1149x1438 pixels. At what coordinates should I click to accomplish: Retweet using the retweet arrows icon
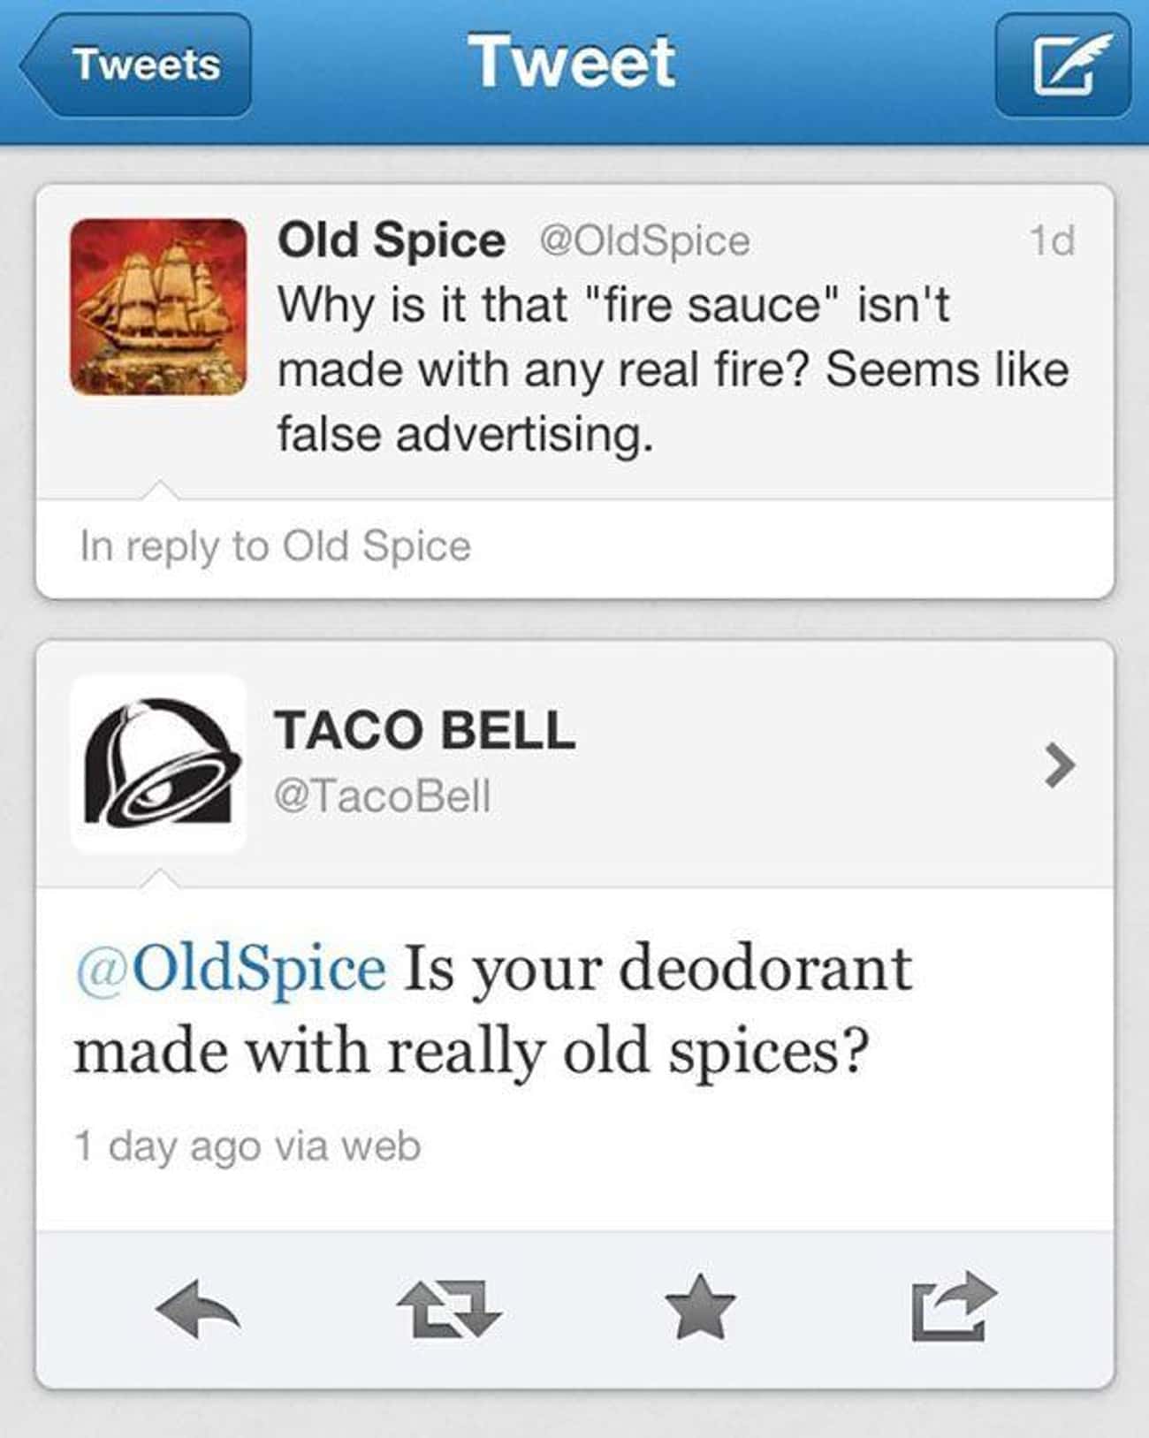pos(449,1307)
